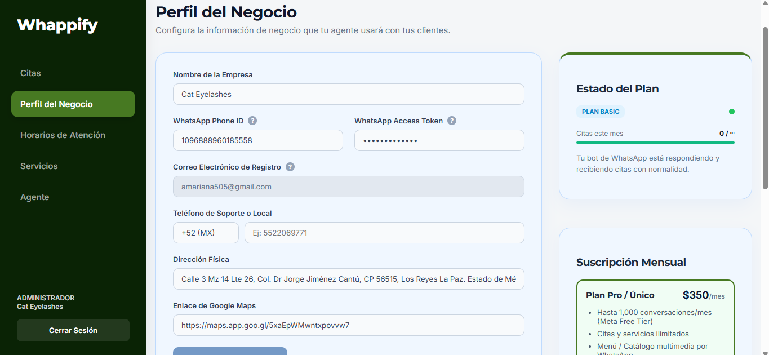Select Perfil del Negocio in sidebar
This screenshot has height=355, width=769.
[x=73, y=104]
